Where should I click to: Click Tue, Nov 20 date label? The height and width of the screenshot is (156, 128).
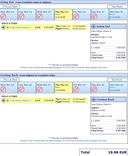coord(25,85)
